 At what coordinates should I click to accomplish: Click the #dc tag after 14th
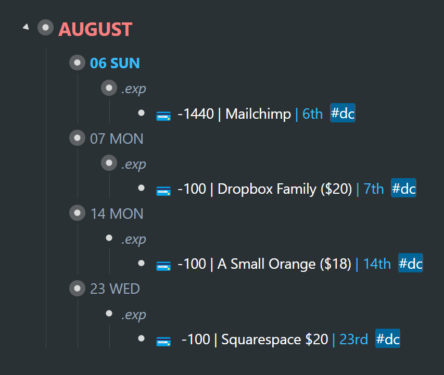click(x=411, y=263)
